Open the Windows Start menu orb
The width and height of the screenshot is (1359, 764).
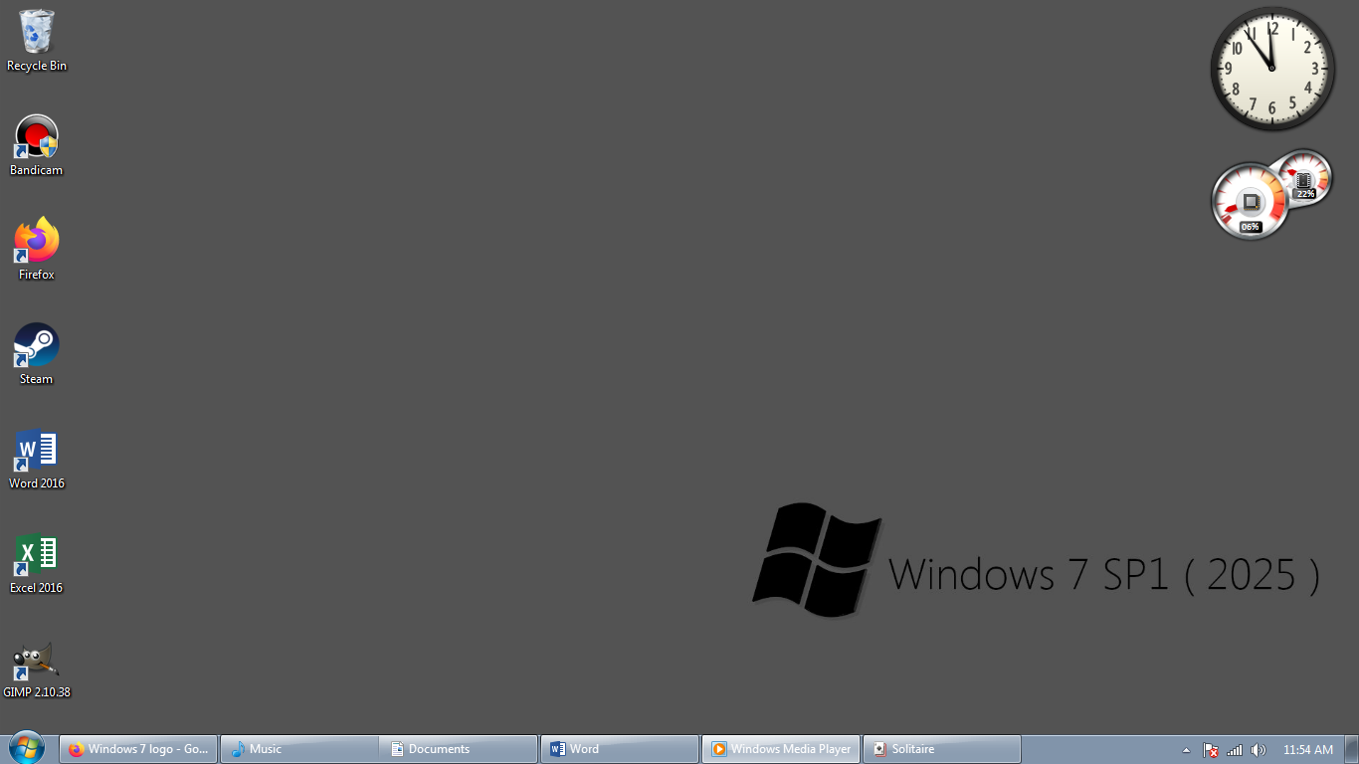(26, 748)
